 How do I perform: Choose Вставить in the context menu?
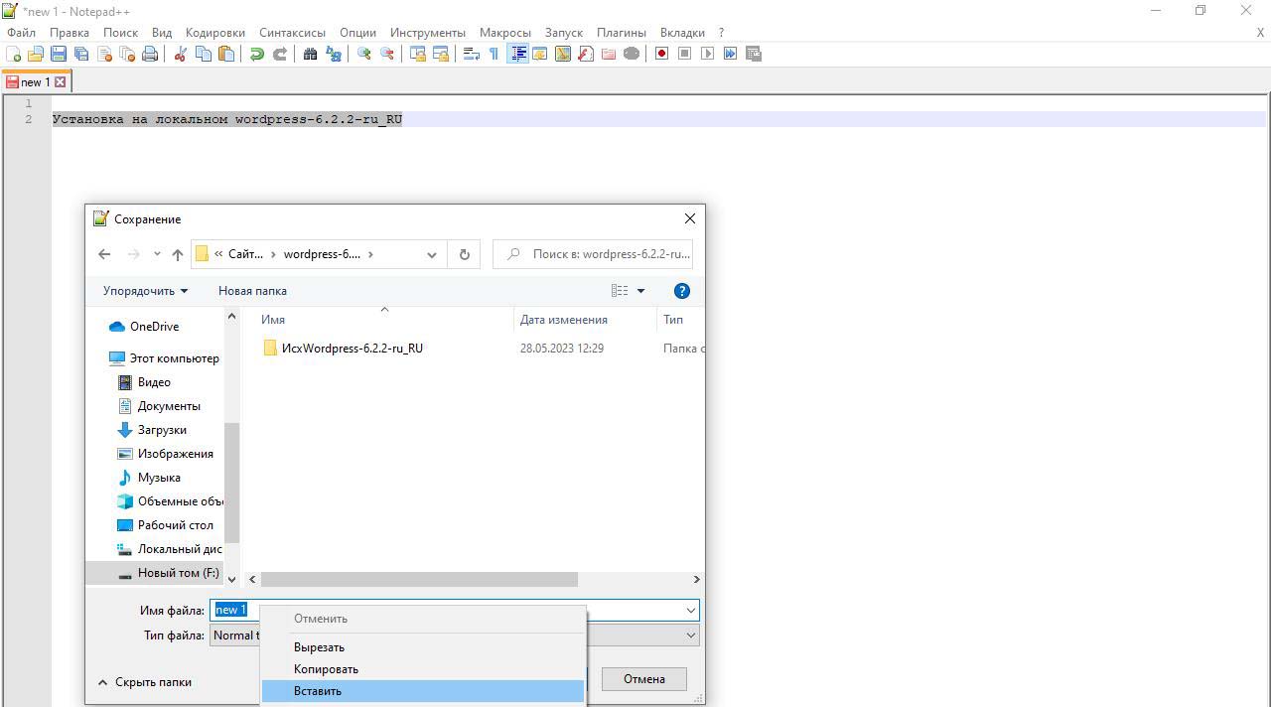318,691
